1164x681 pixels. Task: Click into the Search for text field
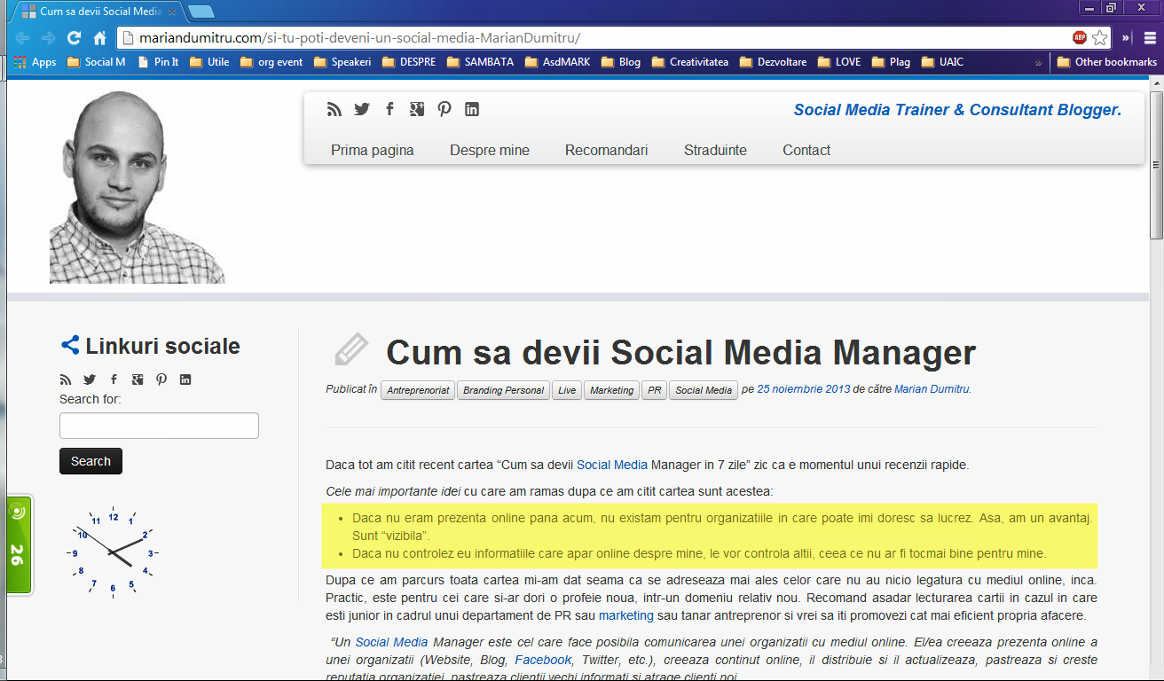(159, 426)
